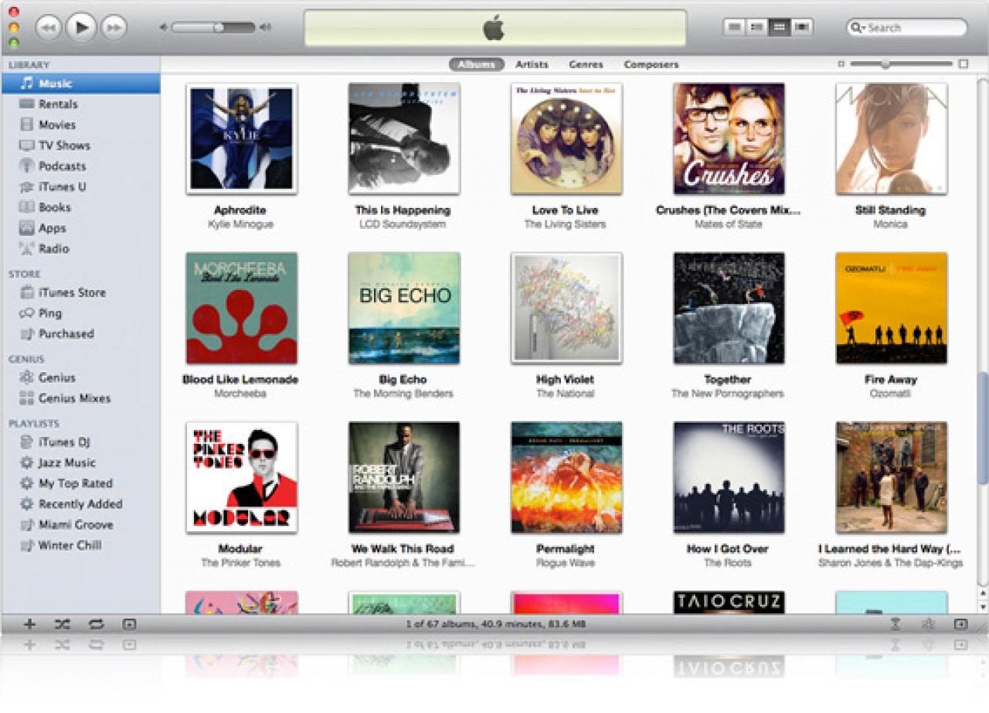
Task: Select the Composers tab
Action: pos(651,64)
